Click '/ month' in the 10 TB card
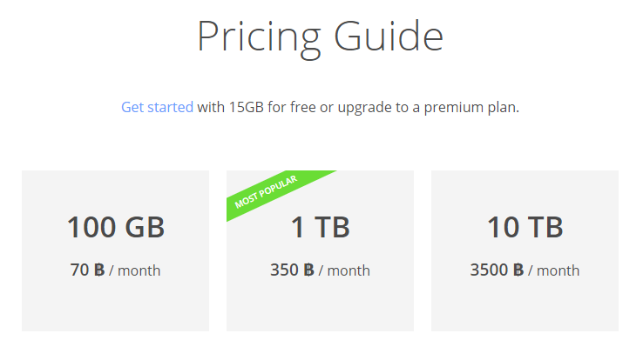643x340 pixels. click(554, 270)
